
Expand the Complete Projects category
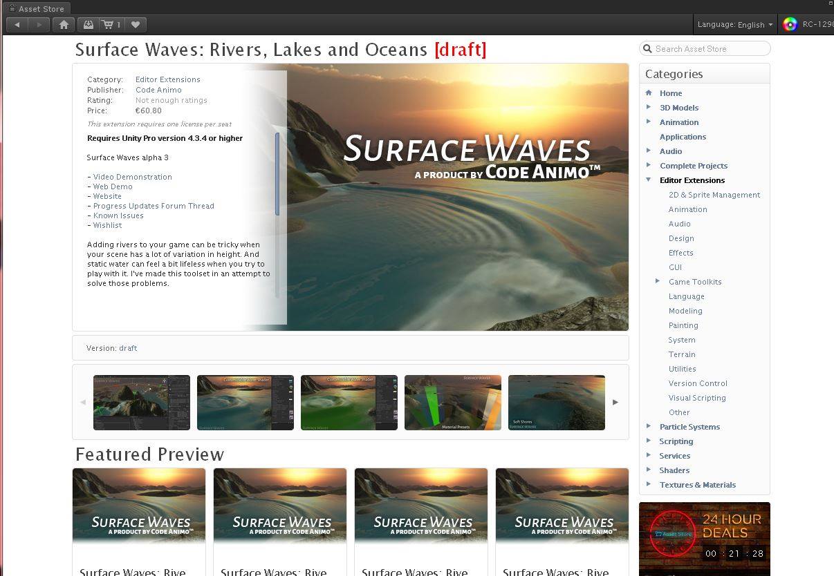[649, 165]
